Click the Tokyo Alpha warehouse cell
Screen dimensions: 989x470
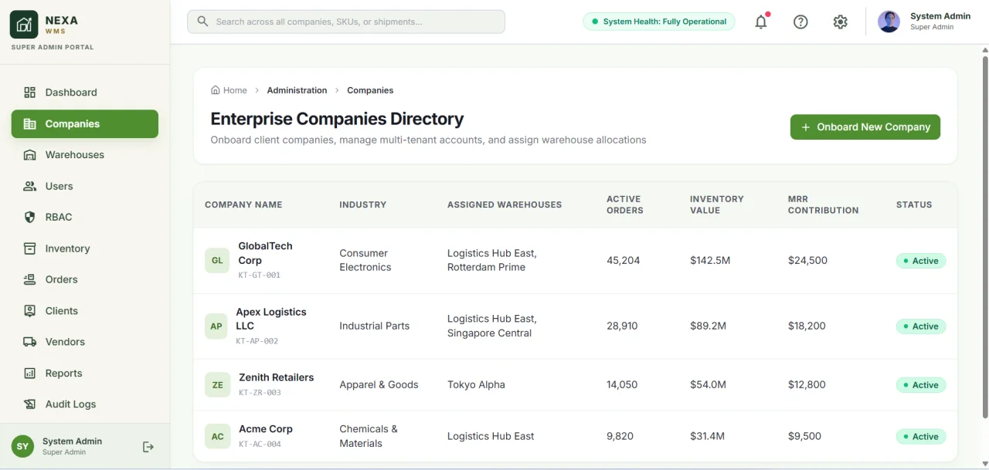pos(476,385)
